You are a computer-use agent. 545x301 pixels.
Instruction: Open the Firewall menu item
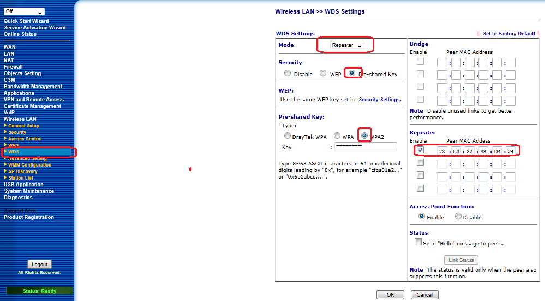point(13,67)
